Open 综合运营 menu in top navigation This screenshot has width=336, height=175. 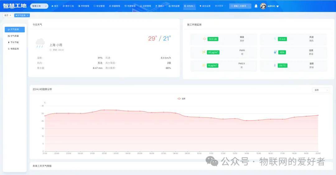tap(205, 6)
